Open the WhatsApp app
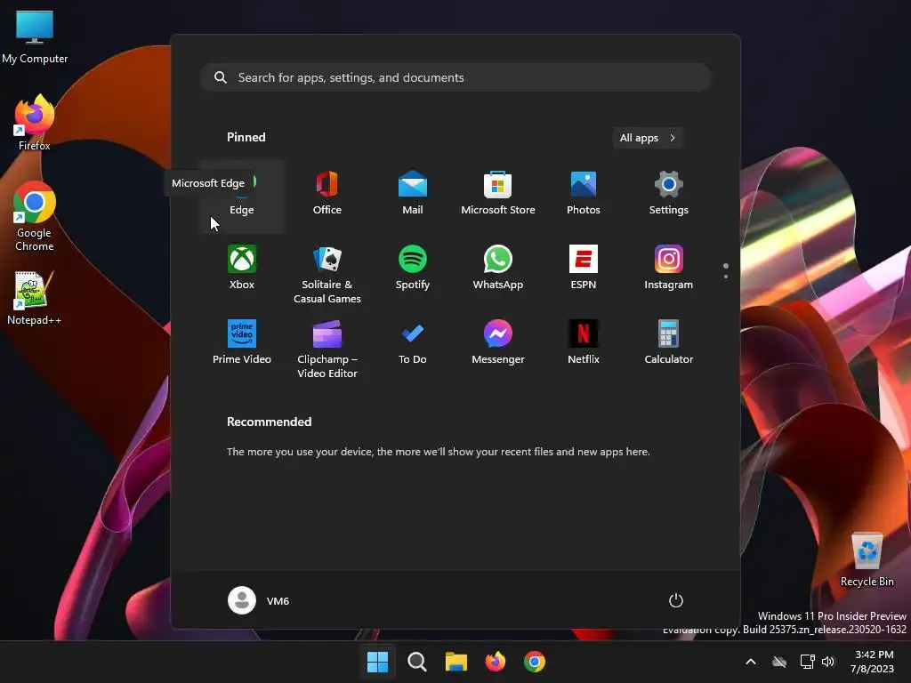Viewport: 911px width, 683px height. click(x=498, y=269)
